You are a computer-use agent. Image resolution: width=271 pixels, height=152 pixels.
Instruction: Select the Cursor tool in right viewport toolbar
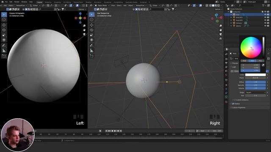pos(91,19)
